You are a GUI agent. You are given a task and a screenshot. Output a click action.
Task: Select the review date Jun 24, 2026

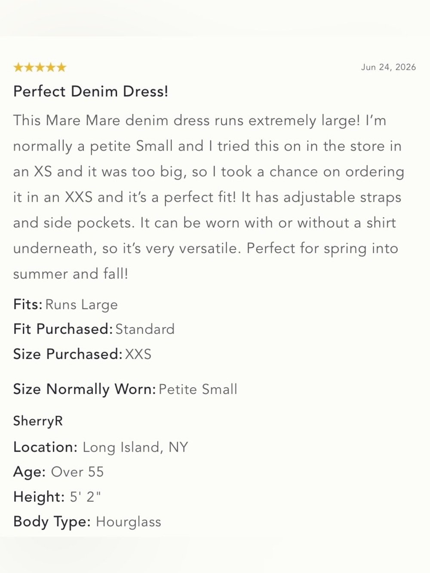pyautogui.click(x=388, y=67)
